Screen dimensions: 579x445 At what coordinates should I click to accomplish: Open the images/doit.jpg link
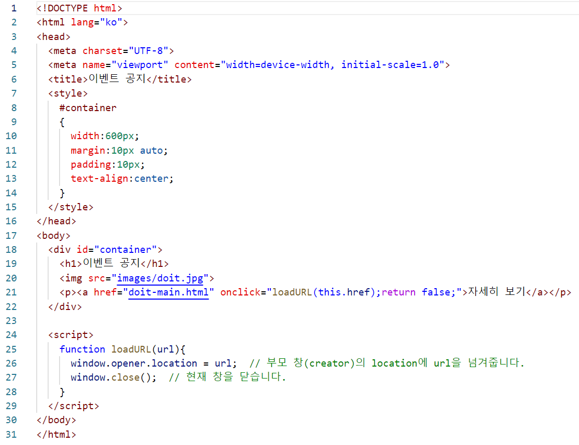point(160,278)
